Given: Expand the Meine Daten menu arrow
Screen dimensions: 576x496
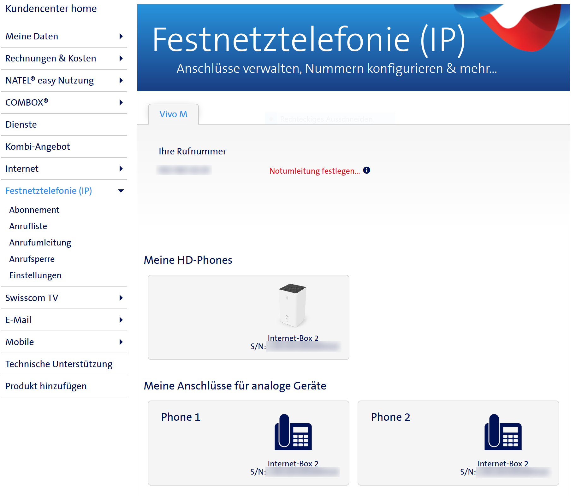Looking at the screenshot, I should [121, 36].
